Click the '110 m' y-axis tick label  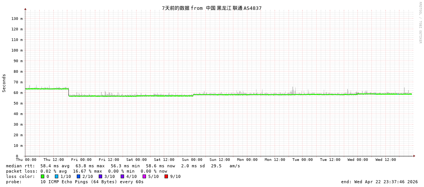[17, 40]
